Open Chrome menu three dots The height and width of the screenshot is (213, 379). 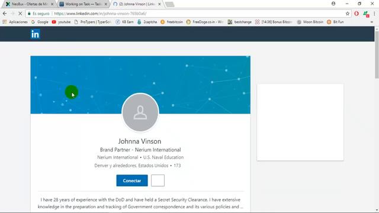coord(374,14)
